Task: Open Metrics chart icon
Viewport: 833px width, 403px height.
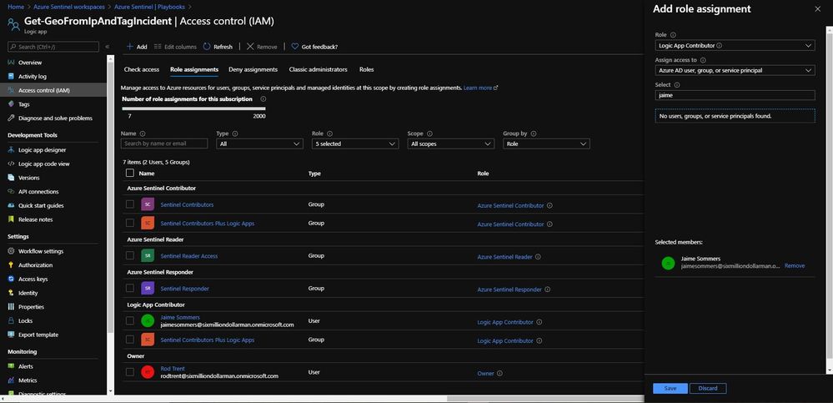Action: pos(11,380)
